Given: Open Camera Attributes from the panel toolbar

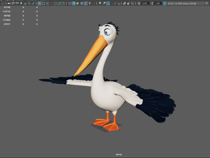Looking at the screenshot, I should (17, 3).
